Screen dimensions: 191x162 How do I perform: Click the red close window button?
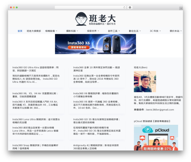[11, 7]
